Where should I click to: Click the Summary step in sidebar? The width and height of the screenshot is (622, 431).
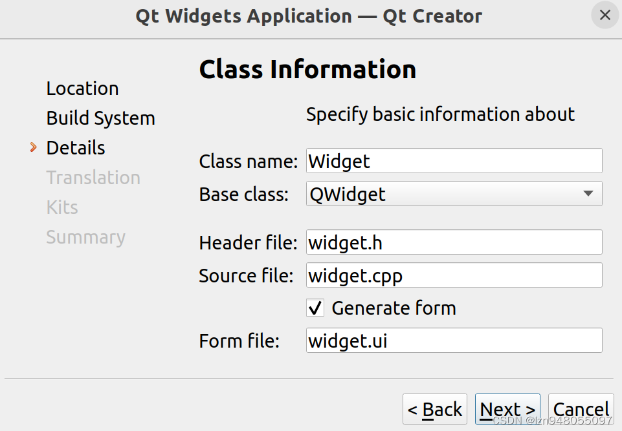pyautogui.click(x=85, y=237)
